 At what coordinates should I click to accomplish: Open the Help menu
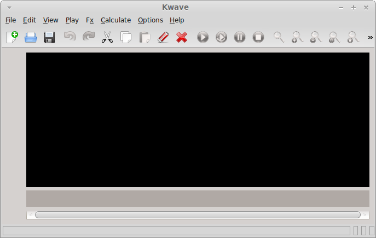(x=177, y=20)
